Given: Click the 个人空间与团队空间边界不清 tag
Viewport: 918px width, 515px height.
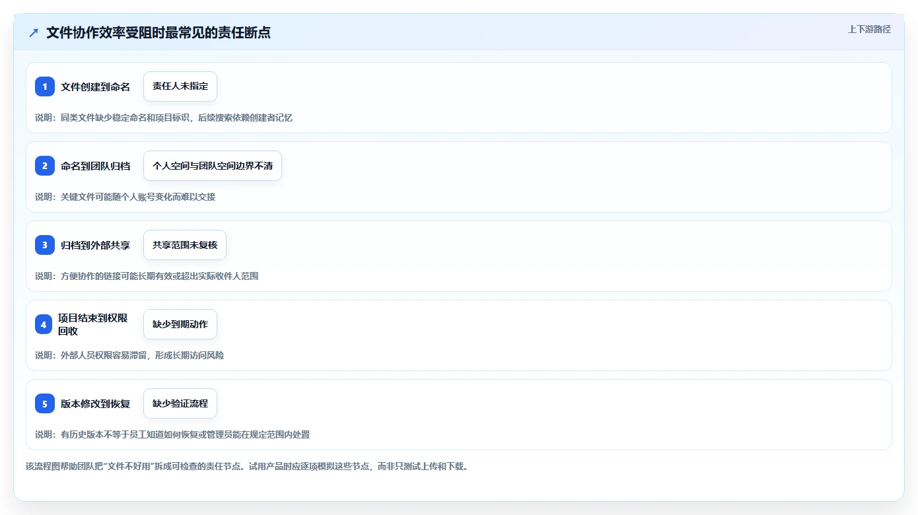Looking at the screenshot, I should click(213, 166).
